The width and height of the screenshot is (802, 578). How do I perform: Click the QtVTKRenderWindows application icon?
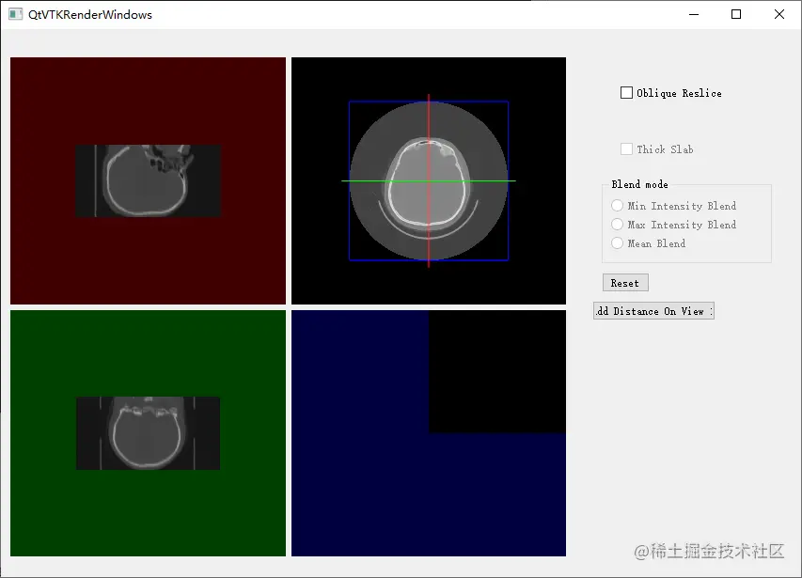click(x=13, y=14)
